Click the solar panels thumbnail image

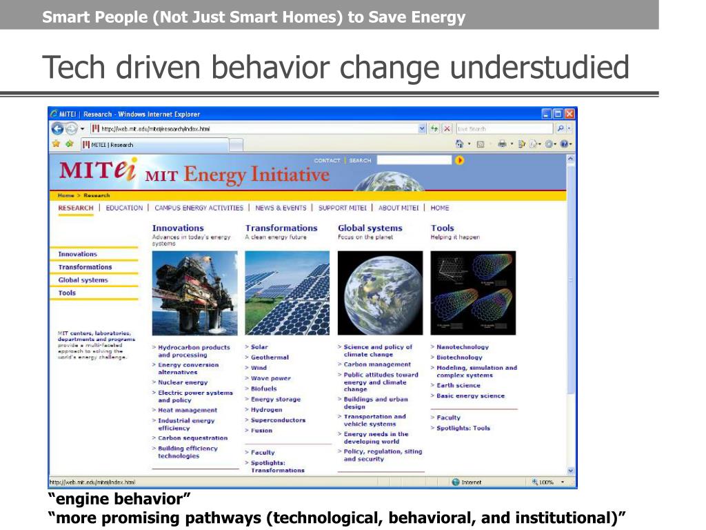288,293
